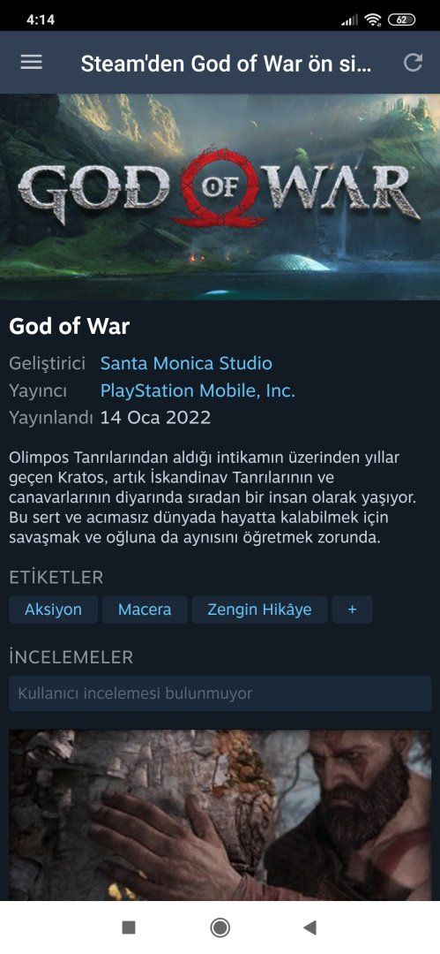
Task: Tap the cellular signal bars icon
Action: click(349, 20)
